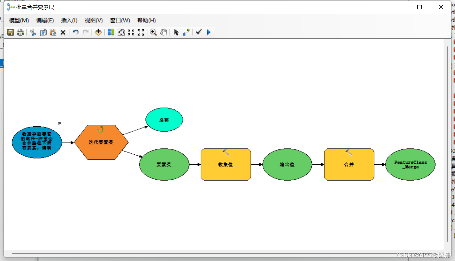Select the green 要素类 ellipse

pyautogui.click(x=164, y=165)
